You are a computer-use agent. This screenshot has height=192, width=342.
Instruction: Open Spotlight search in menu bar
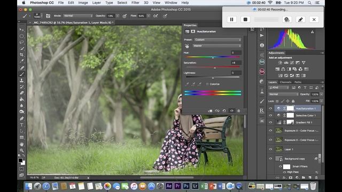click(x=309, y=3)
